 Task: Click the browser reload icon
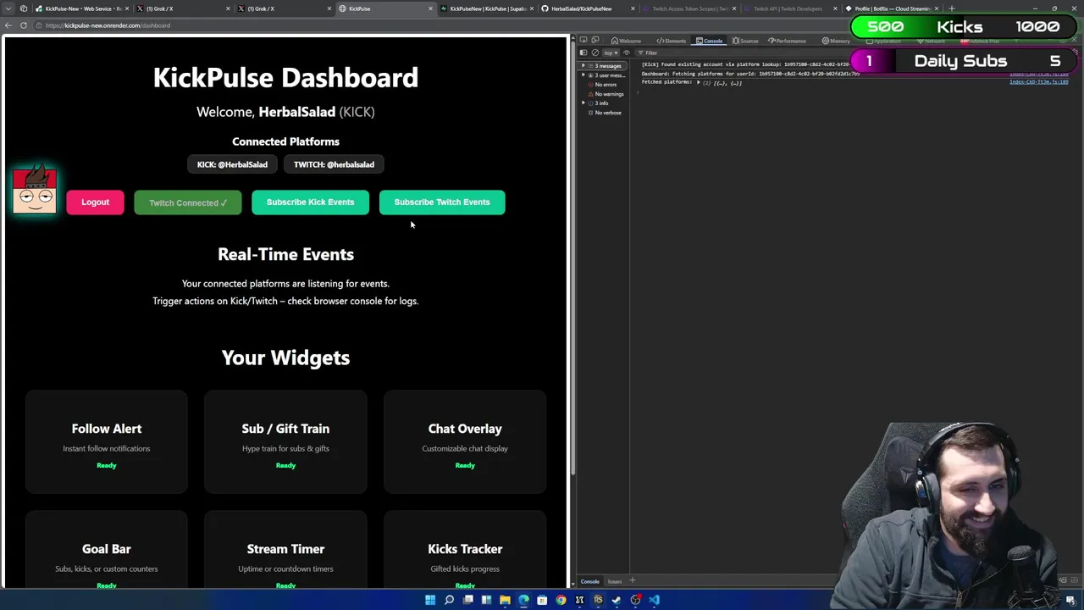click(24, 25)
